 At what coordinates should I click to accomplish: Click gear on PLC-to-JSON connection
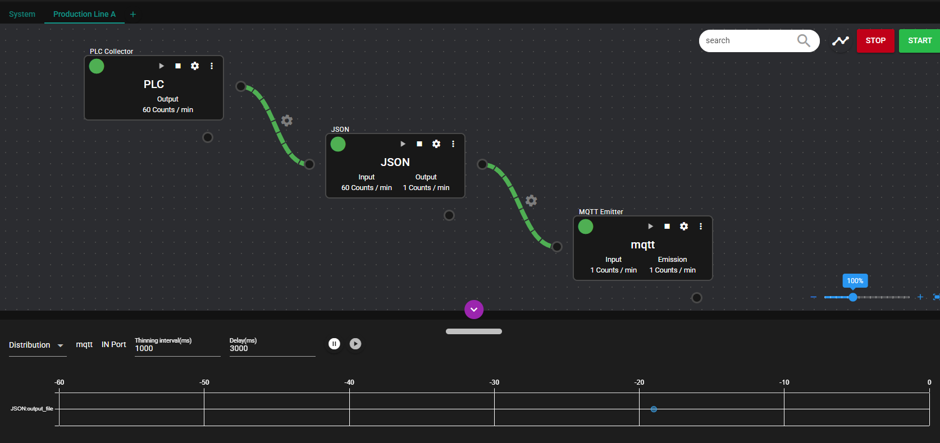pyautogui.click(x=287, y=121)
